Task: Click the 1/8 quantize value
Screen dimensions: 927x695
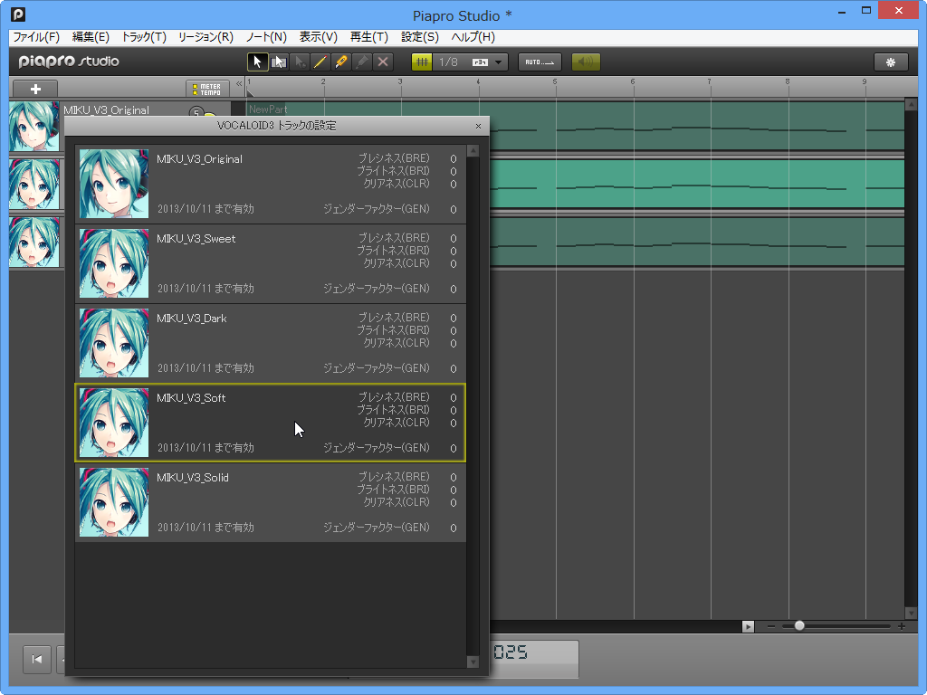Action: pos(449,62)
